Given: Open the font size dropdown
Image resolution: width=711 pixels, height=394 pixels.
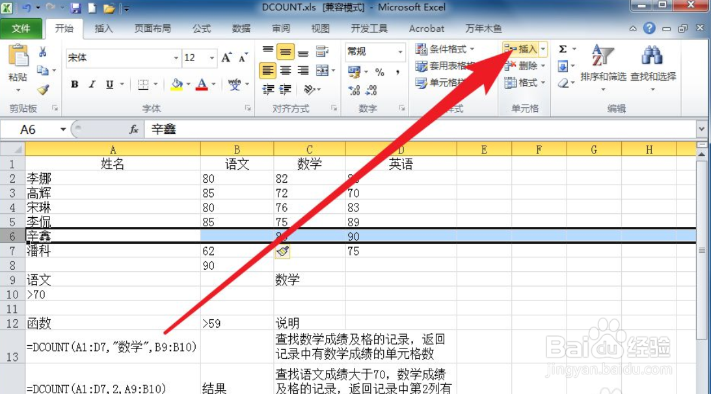Looking at the screenshot, I should pyautogui.click(x=210, y=59).
